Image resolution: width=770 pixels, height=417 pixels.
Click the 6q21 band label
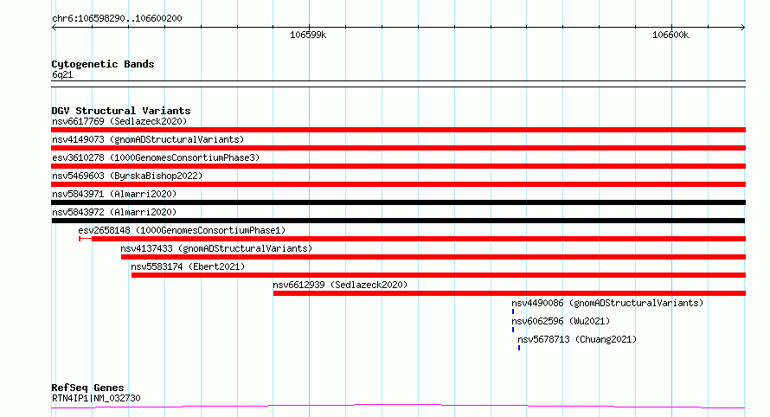(62, 74)
